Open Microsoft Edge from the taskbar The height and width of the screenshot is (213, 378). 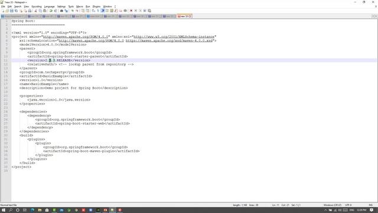32,210
